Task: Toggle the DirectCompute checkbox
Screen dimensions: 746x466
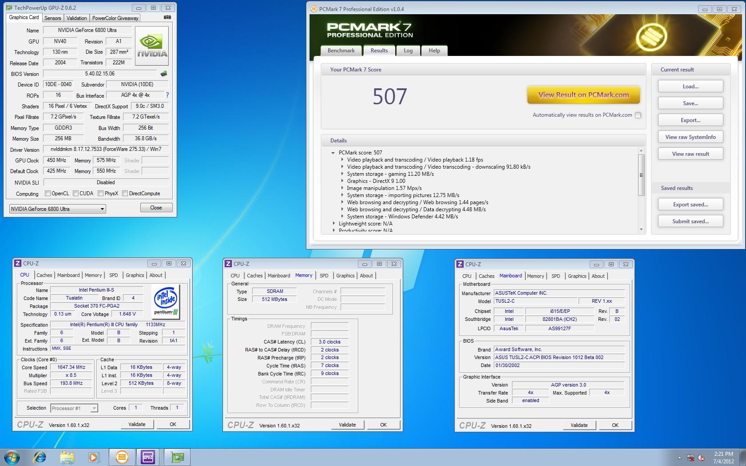Action: [x=125, y=194]
